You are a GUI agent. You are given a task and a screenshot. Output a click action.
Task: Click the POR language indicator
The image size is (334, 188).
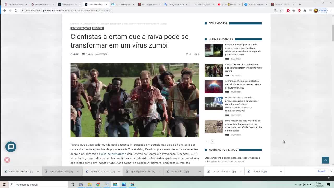coord(309,185)
